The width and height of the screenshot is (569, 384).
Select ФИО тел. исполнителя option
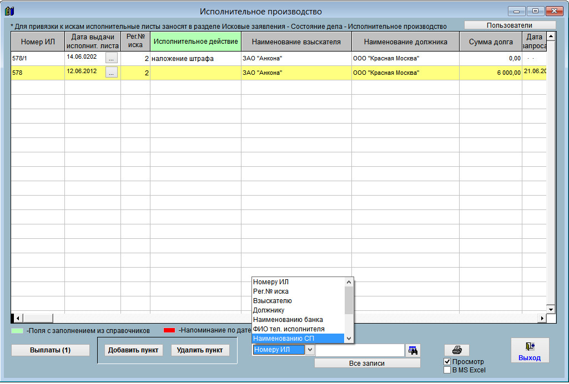pos(298,329)
